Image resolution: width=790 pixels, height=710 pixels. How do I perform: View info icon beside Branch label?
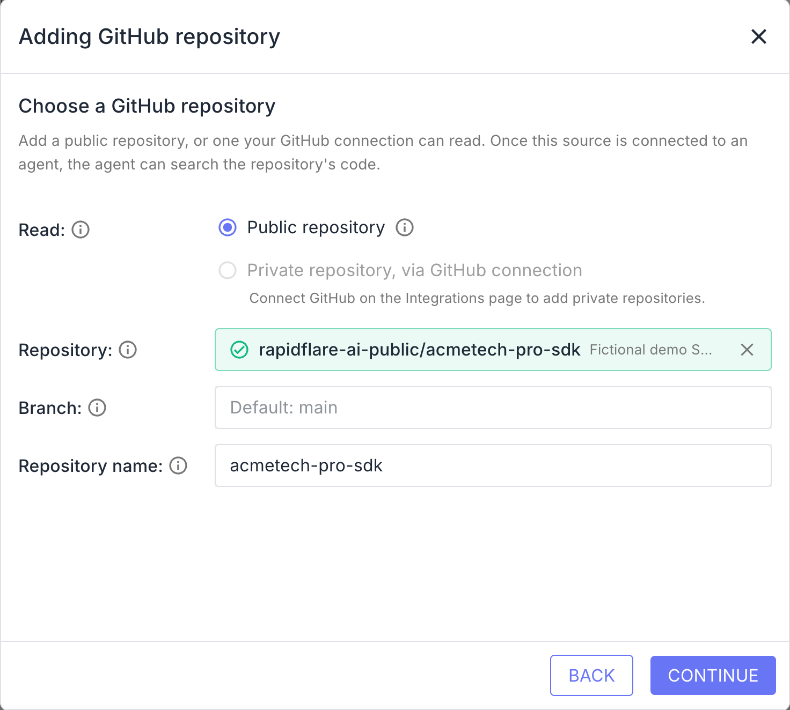(x=97, y=408)
